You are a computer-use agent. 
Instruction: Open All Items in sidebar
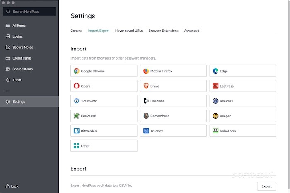(19, 26)
